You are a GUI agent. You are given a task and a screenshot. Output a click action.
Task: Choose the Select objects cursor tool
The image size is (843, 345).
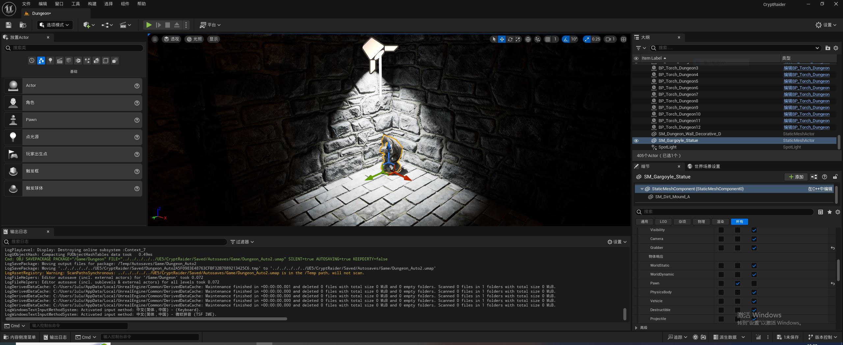click(x=494, y=39)
